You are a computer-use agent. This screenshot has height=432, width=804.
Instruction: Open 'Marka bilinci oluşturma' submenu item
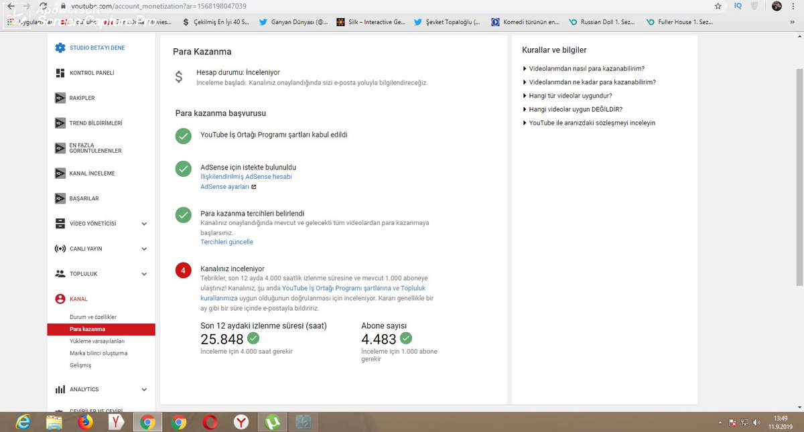pos(98,353)
